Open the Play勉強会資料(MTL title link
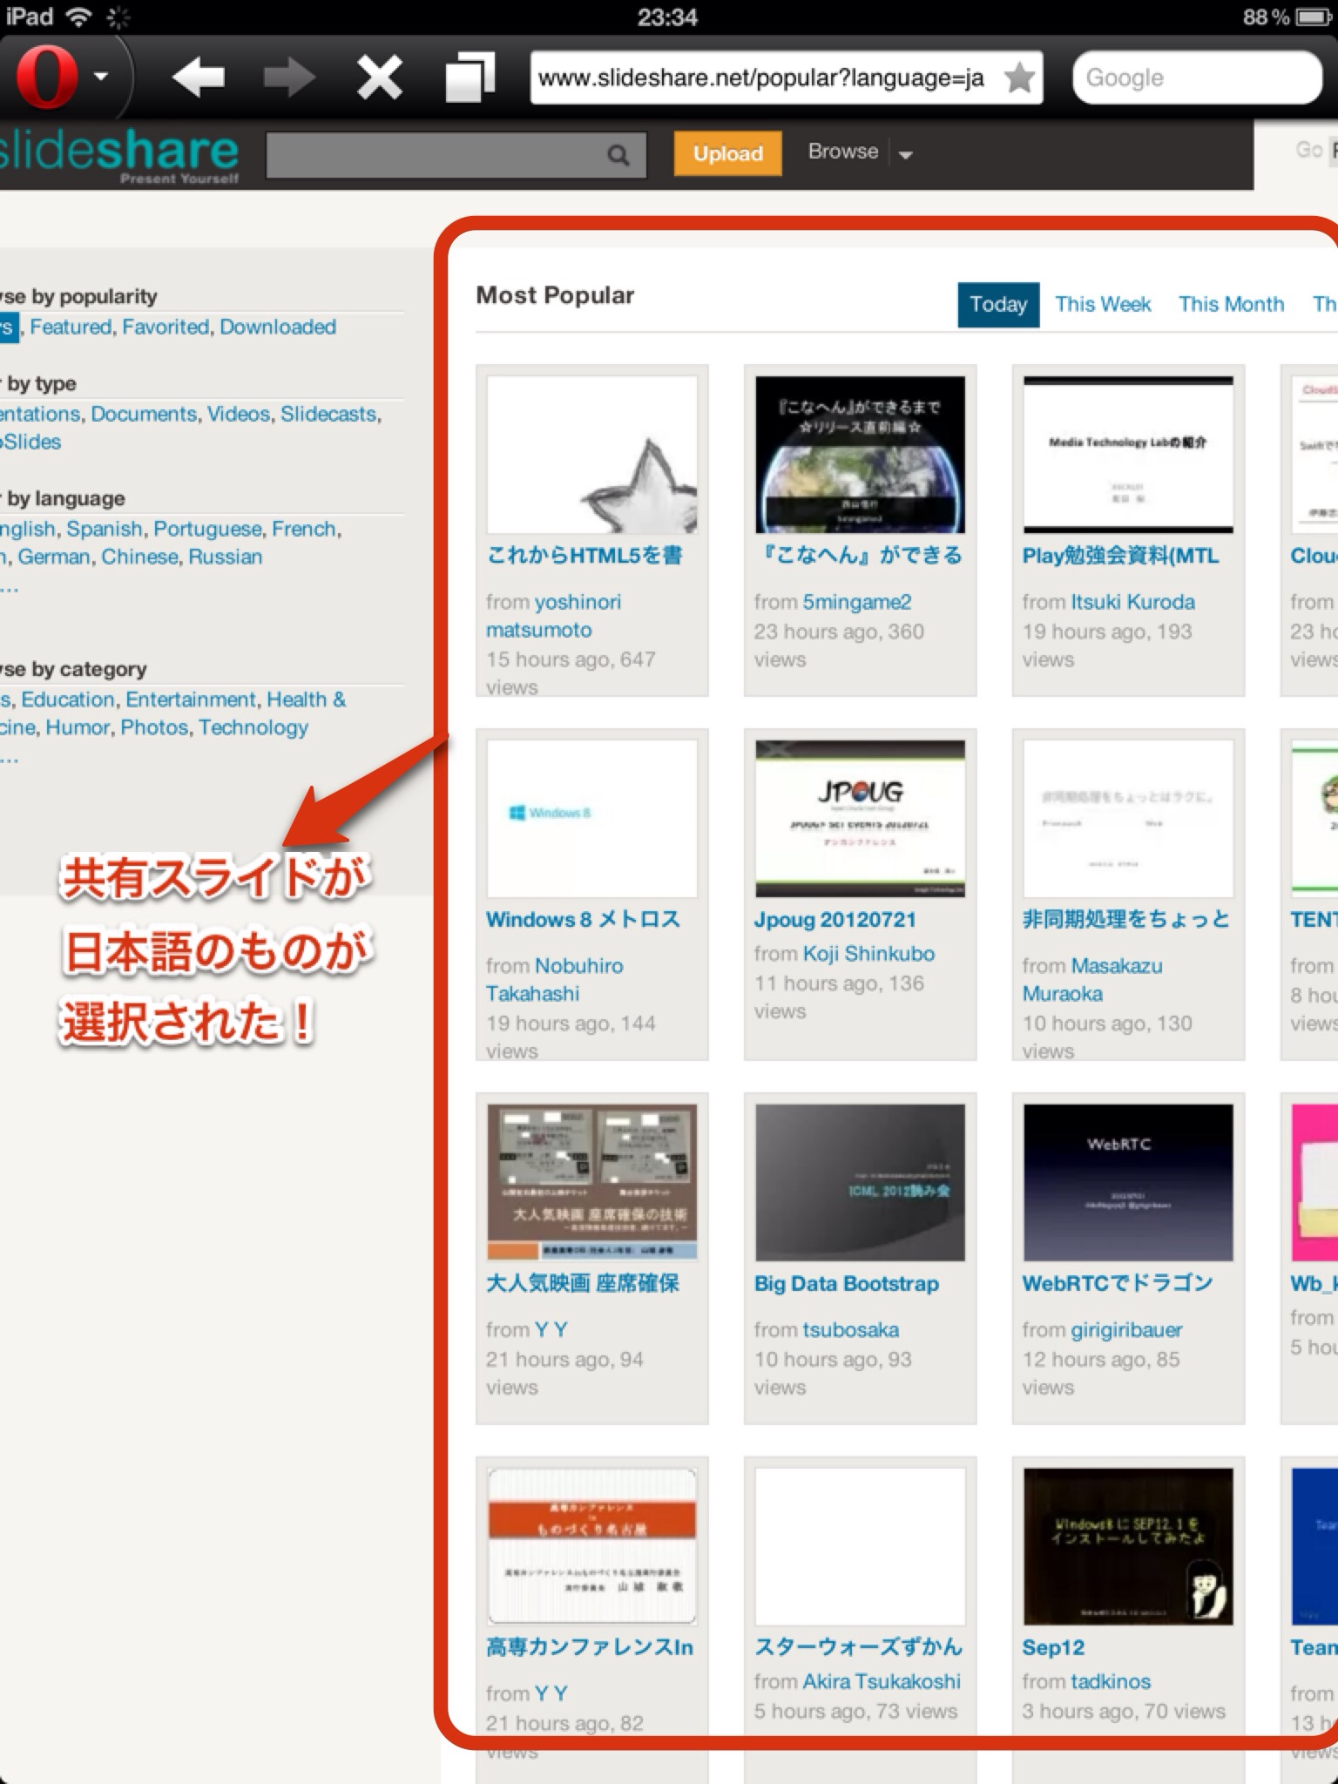Image resolution: width=1338 pixels, height=1784 pixels. pyautogui.click(x=1121, y=556)
